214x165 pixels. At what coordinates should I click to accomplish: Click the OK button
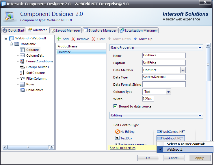[x=148, y=158]
